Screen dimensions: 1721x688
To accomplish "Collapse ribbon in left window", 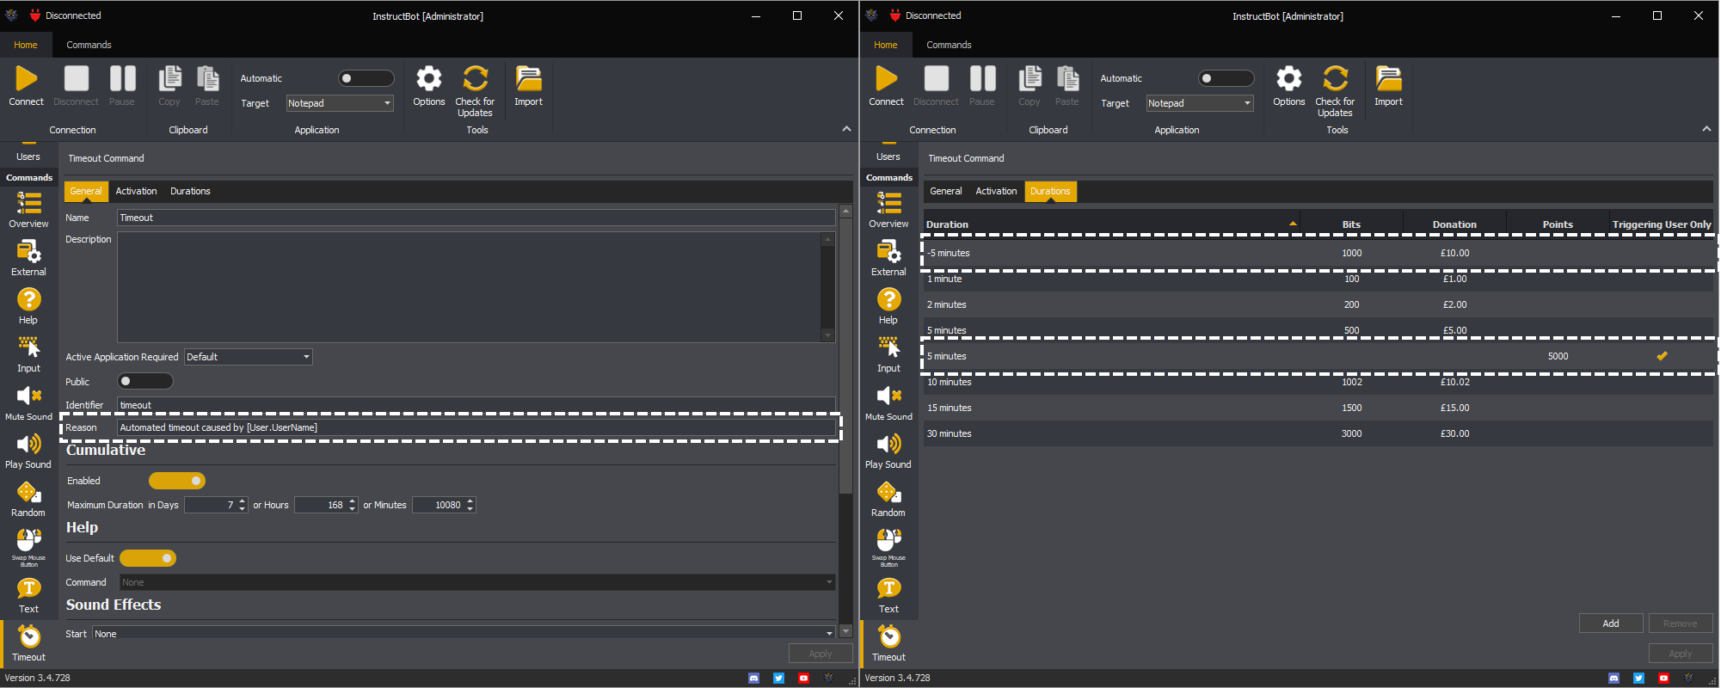I will pos(846,129).
